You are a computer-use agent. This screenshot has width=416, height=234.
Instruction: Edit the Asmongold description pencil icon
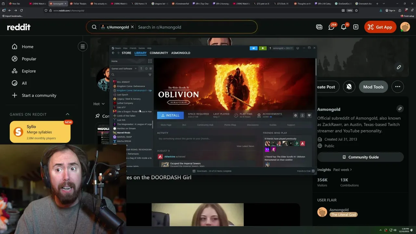point(400,109)
